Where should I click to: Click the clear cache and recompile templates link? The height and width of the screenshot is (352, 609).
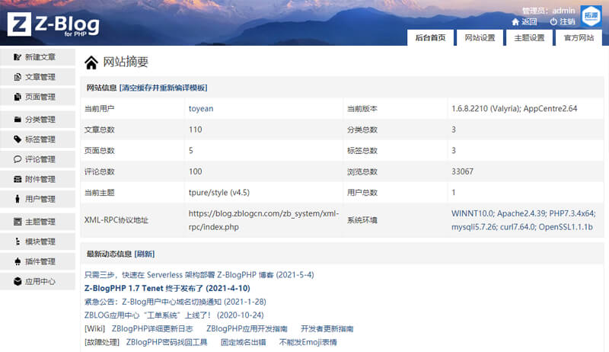coord(163,88)
